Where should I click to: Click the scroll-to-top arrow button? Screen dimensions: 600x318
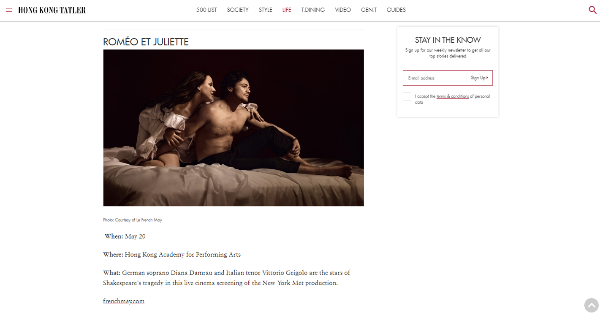(591, 305)
